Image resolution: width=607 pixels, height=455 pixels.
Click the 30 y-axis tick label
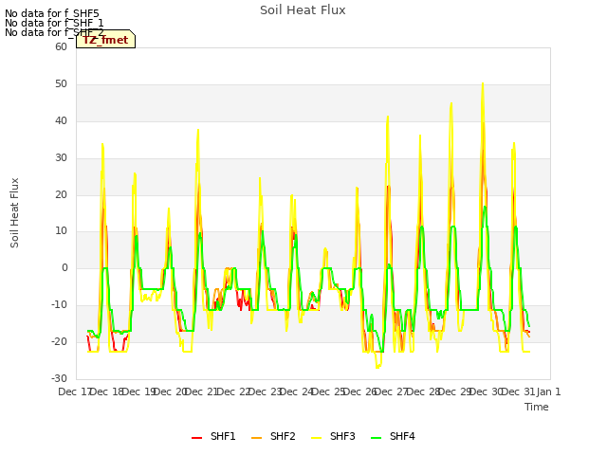click(61, 157)
